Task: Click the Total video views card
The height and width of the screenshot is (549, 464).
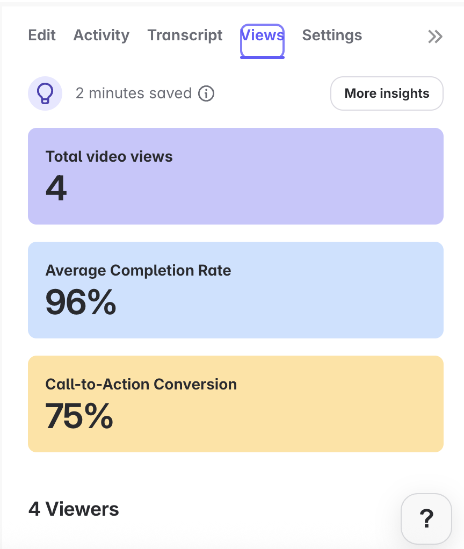Action: (235, 176)
